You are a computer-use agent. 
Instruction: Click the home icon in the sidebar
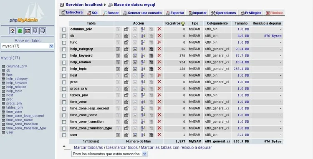[x=13, y=31]
